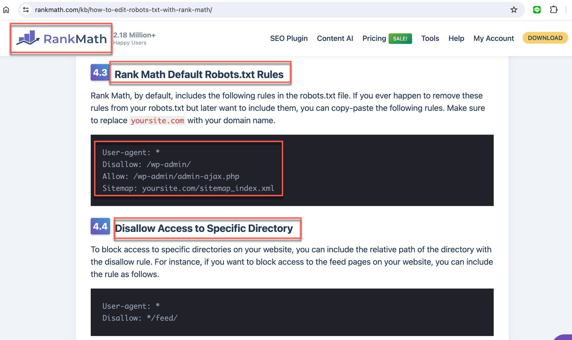Click the browser home icon

click(x=6, y=10)
